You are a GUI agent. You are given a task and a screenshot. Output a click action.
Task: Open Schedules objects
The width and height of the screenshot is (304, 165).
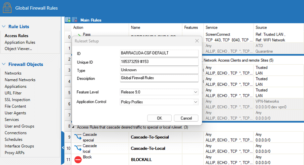click(x=13, y=139)
